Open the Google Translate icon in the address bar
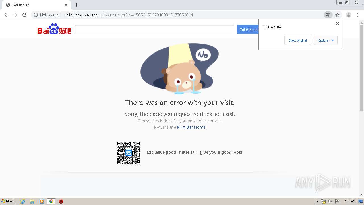 click(x=328, y=15)
